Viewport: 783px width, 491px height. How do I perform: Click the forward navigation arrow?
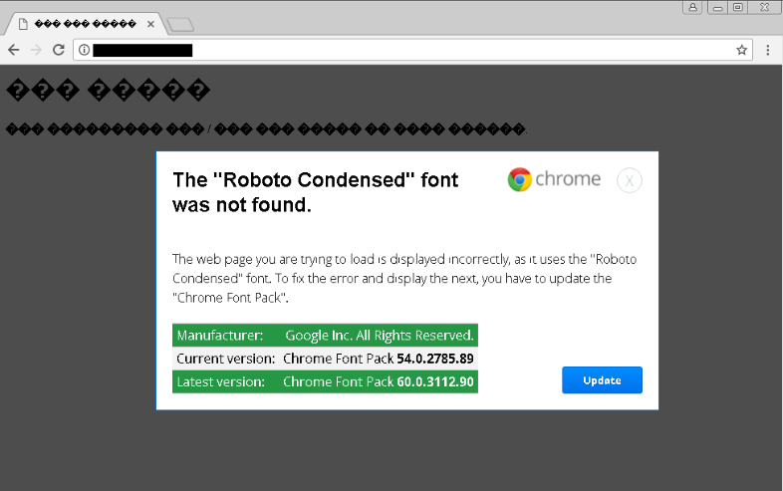pyautogui.click(x=36, y=50)
